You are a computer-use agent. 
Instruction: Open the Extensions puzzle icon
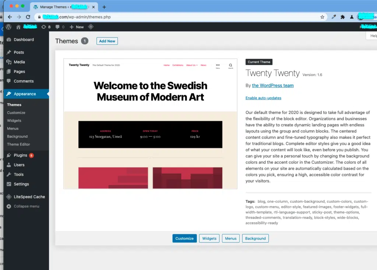point(343,17)
